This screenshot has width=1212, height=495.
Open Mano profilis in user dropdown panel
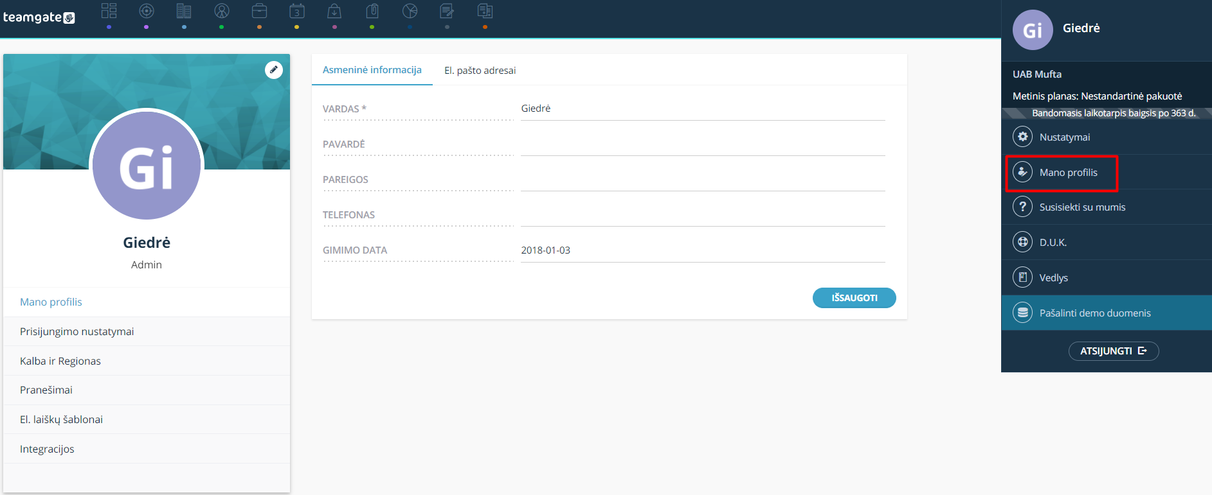click(x=1107, y=172)
